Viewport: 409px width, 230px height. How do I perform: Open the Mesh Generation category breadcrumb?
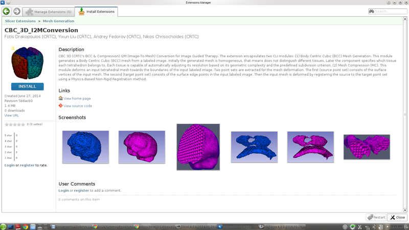[58, 21]
